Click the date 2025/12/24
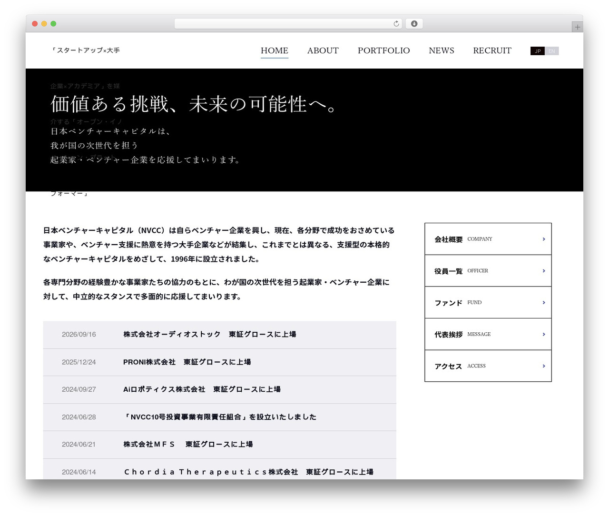609x516 pixels. pos(79,362)
